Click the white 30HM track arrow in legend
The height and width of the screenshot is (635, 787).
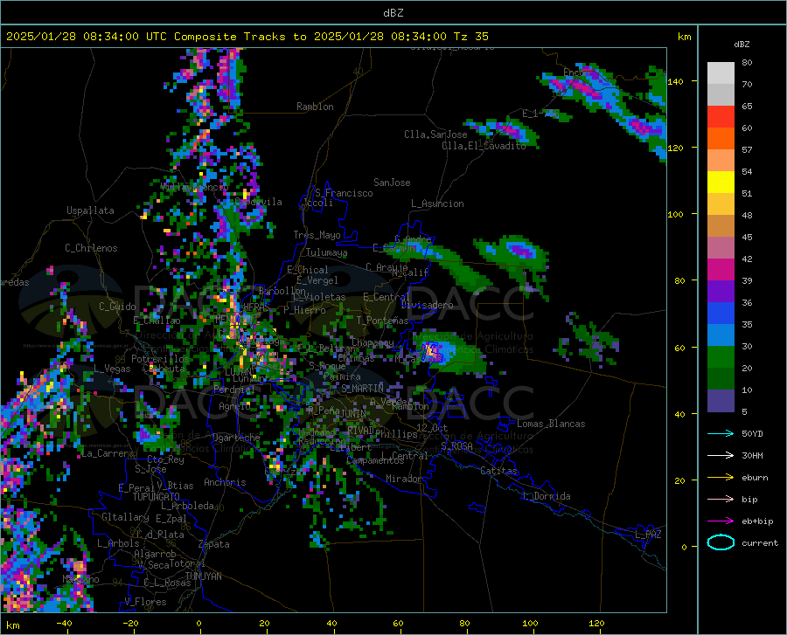pos(721,456)
